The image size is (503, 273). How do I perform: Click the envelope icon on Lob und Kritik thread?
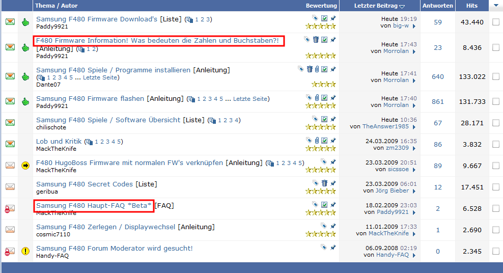10,144
